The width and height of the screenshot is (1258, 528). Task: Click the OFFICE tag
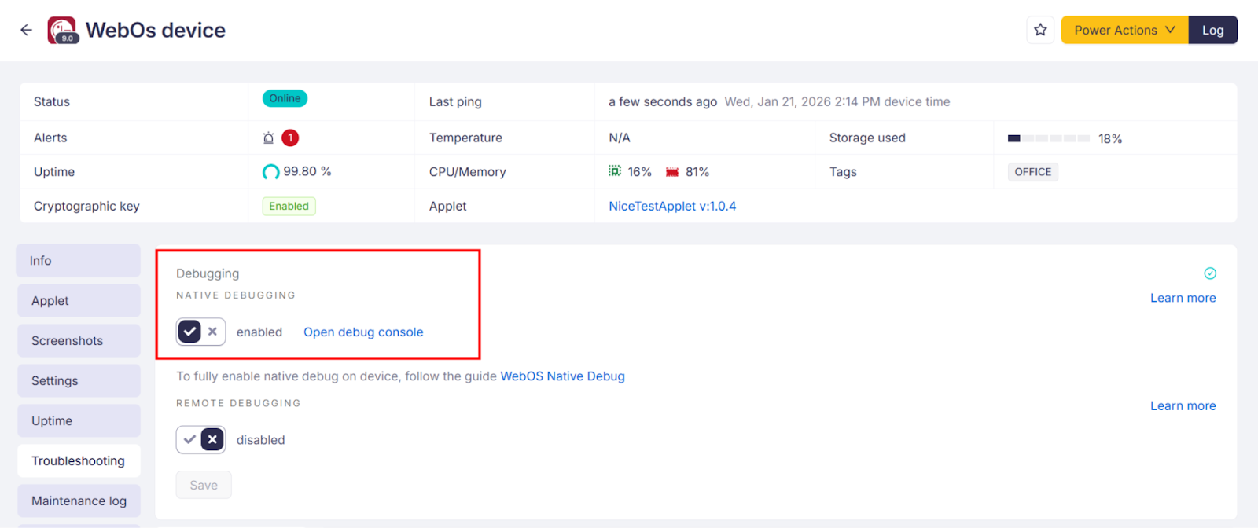tap(1032, 172)
